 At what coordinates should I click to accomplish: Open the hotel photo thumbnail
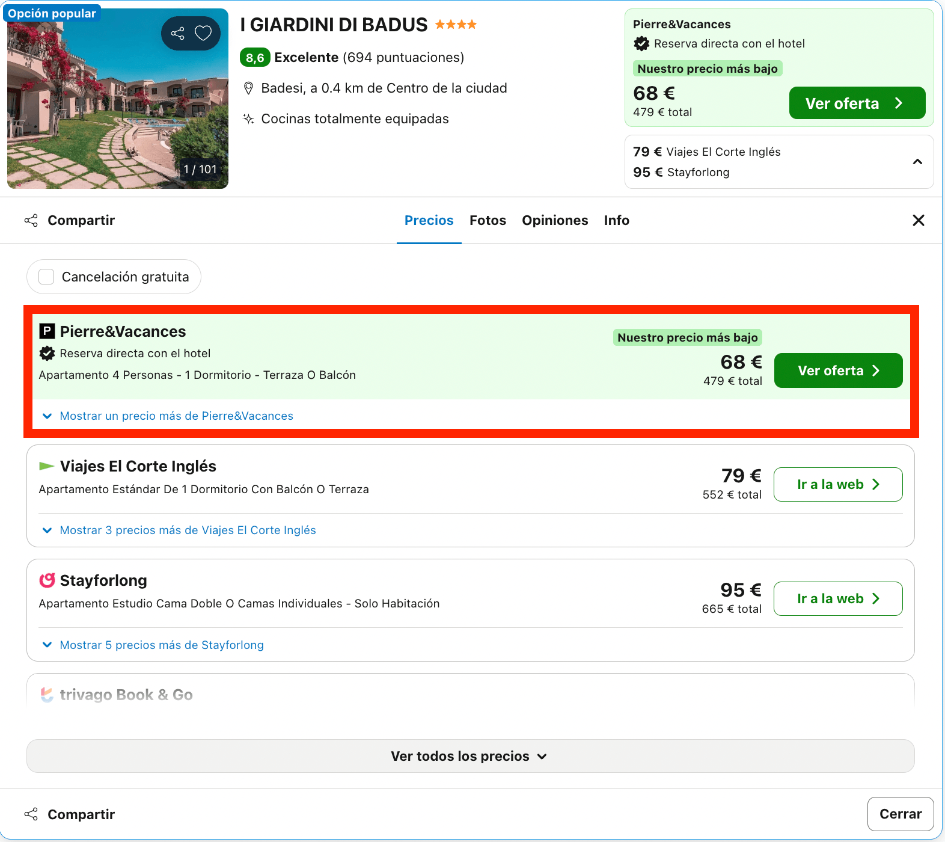(x=118, y=99)
